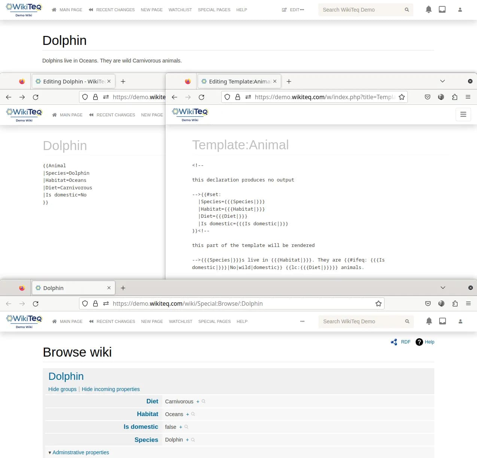
Task: Toggle Hide groups for Dolphin
Action: click(62, 389)
